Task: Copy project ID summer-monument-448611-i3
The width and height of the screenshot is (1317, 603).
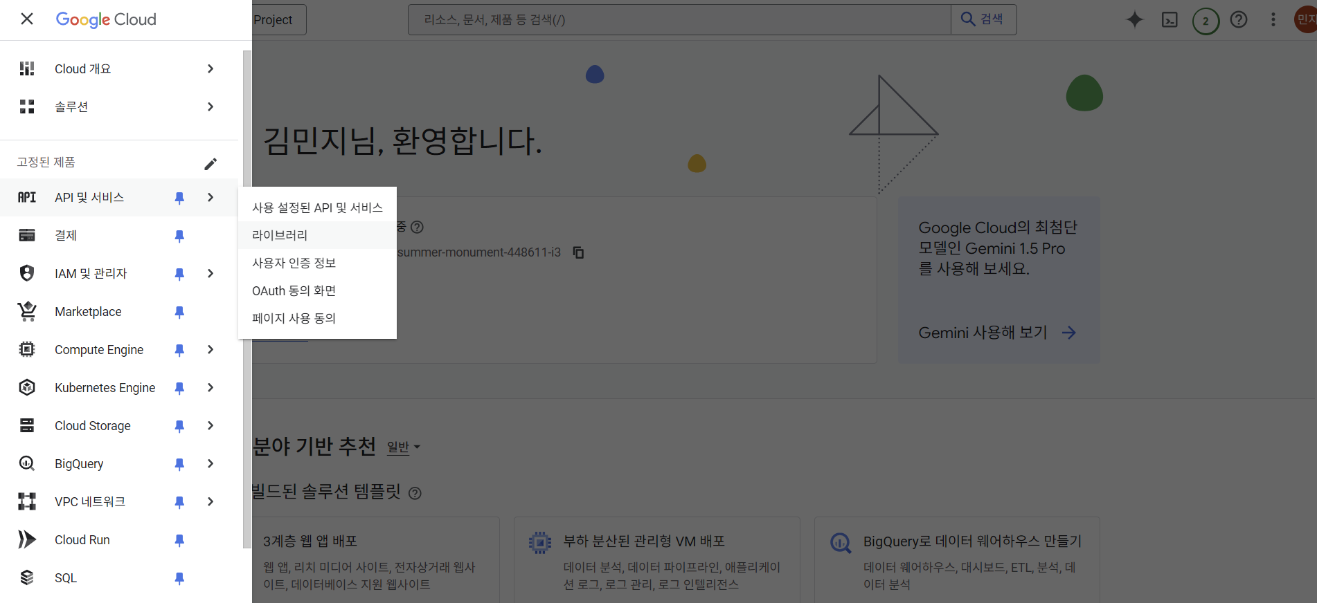Action: 578,252
